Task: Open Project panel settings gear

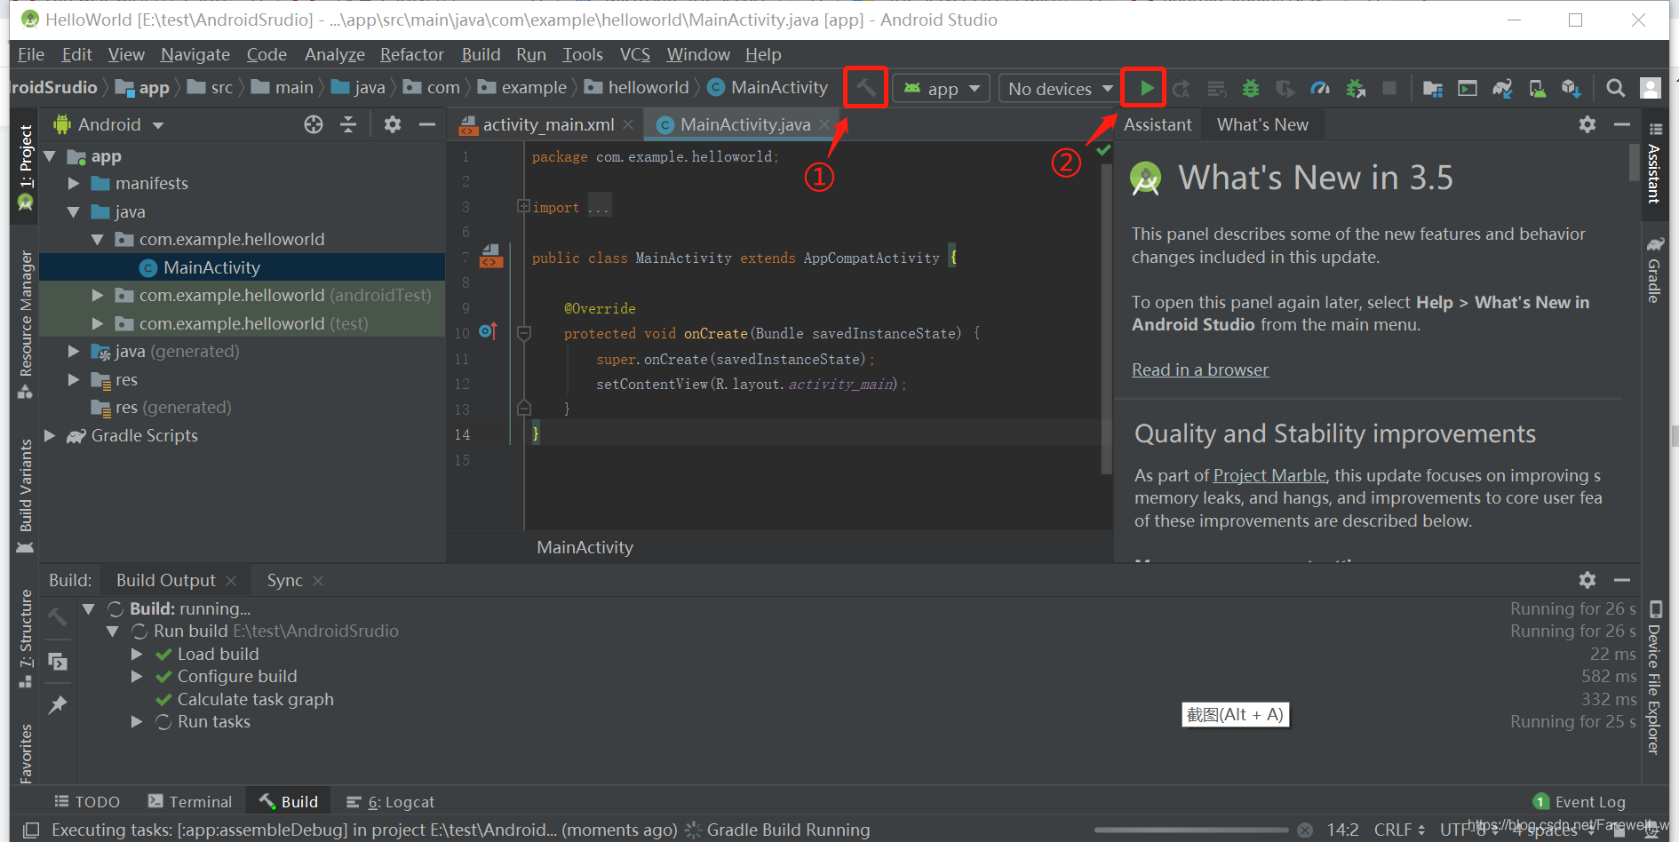Action: pyautogui.click(x=393, y=124)
